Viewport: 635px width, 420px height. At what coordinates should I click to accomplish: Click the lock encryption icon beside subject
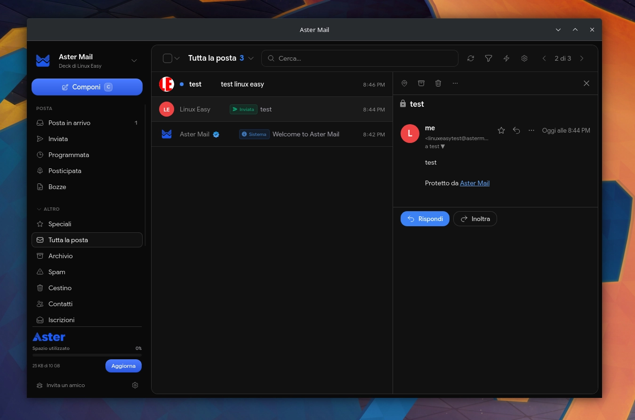pos(403,103)
